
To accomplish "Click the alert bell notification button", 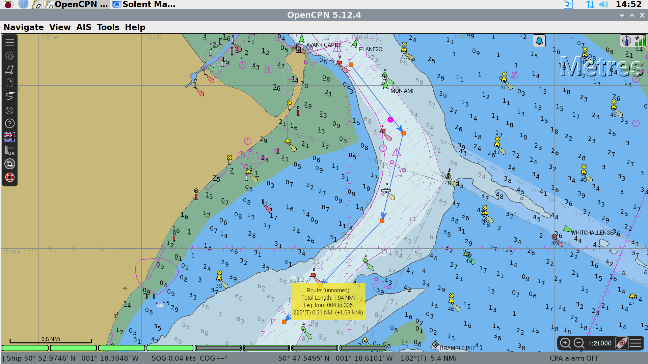I will (x=539, y=41).
